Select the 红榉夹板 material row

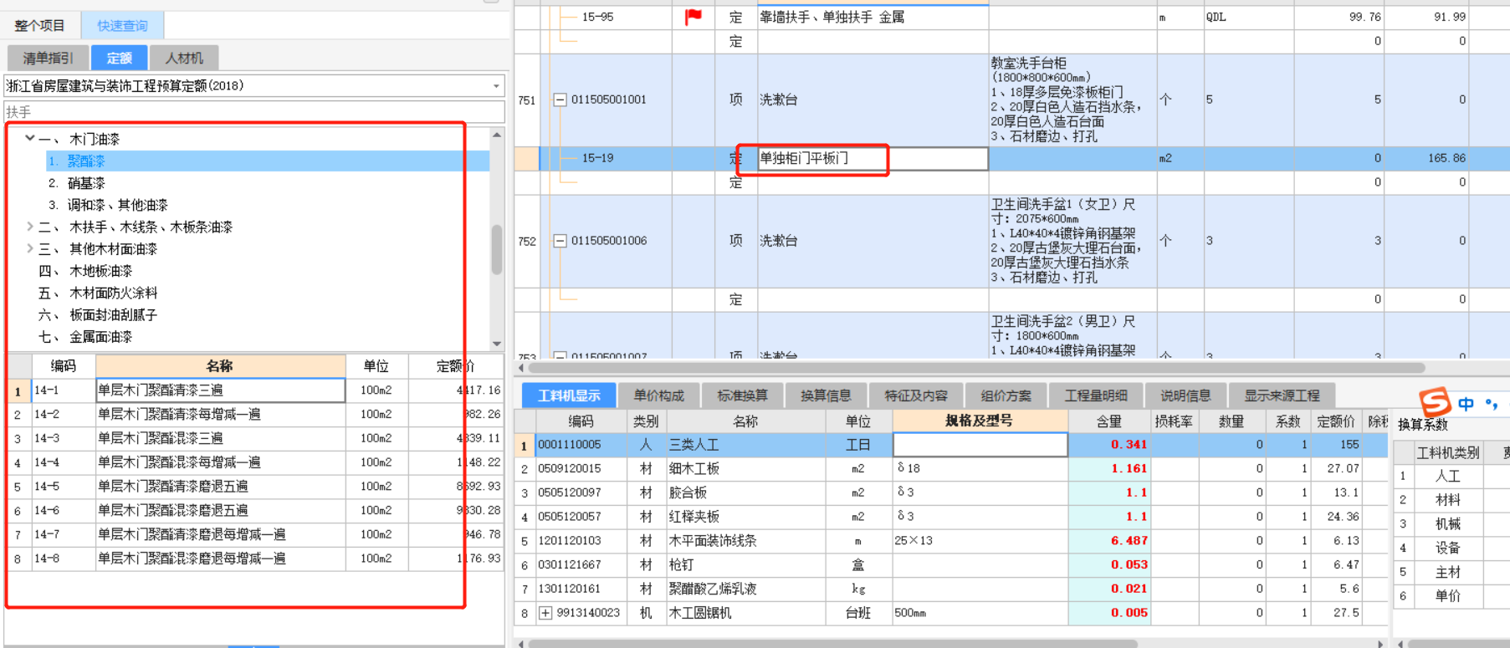pyautogui.click(x=950, y=517)
